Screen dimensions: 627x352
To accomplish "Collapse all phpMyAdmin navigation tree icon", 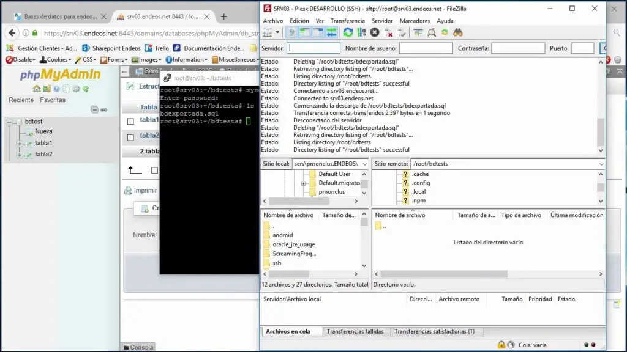I will (x=94, y=109).
